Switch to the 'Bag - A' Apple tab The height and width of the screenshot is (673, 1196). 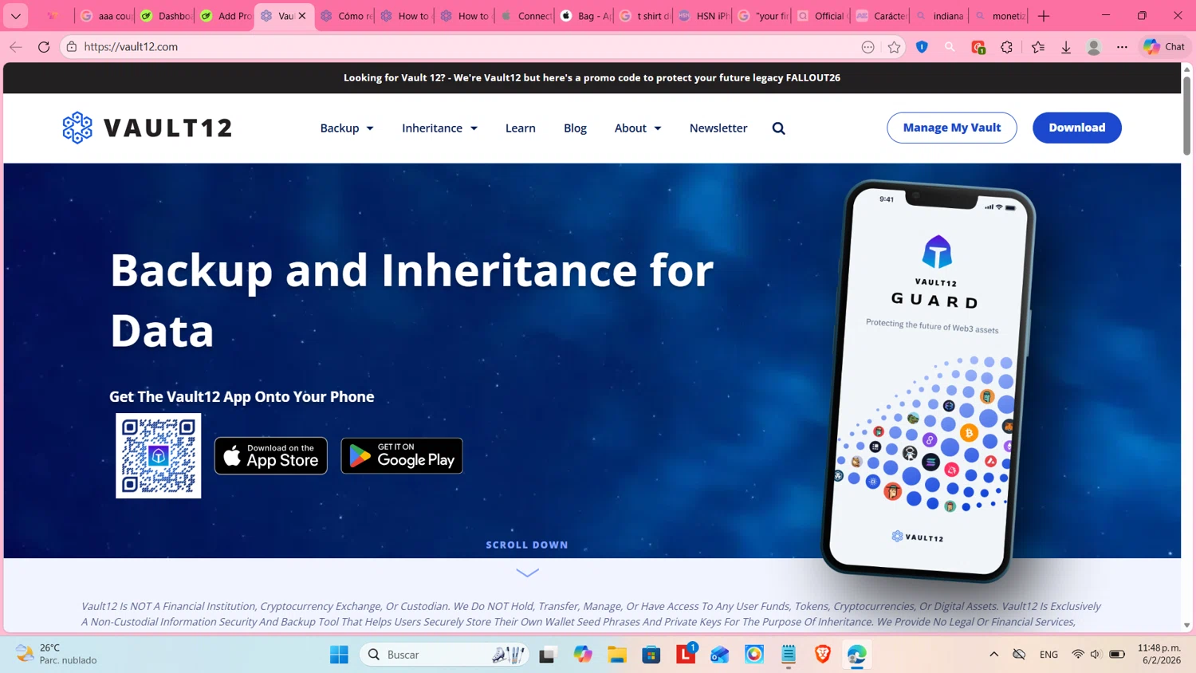(x=585, y=16)
